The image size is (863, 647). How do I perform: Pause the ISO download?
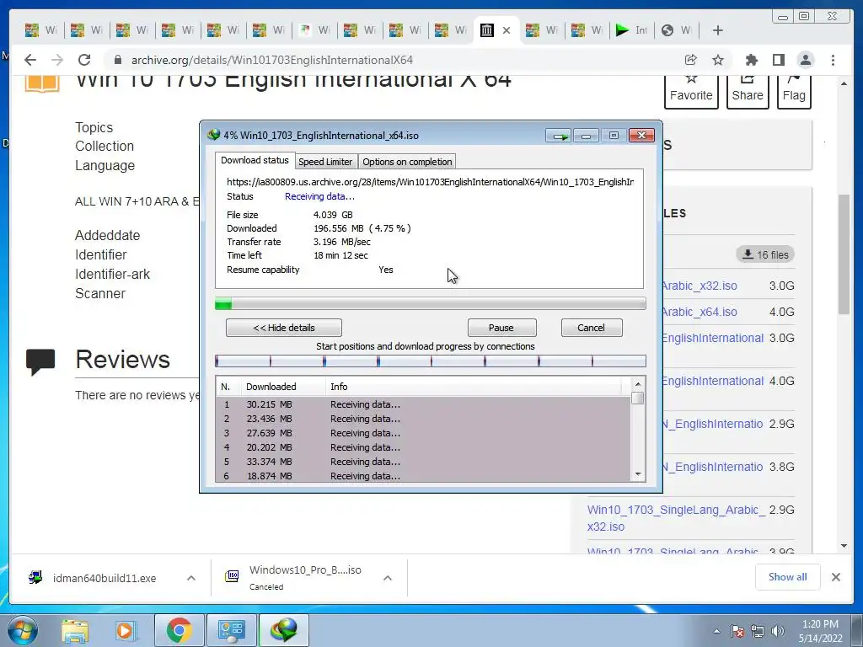tap(501, 328)
